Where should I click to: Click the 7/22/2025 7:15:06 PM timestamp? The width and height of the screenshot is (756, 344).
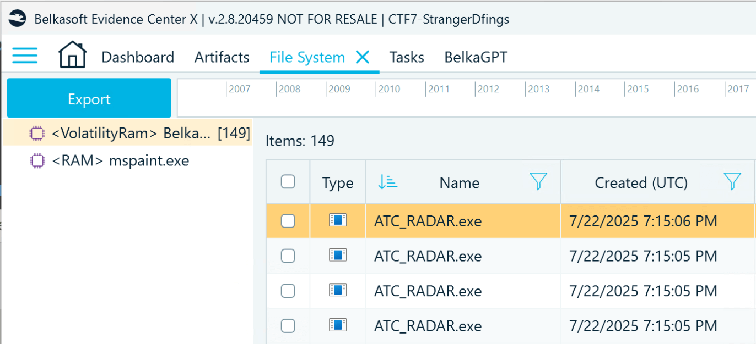pos(644,221)
